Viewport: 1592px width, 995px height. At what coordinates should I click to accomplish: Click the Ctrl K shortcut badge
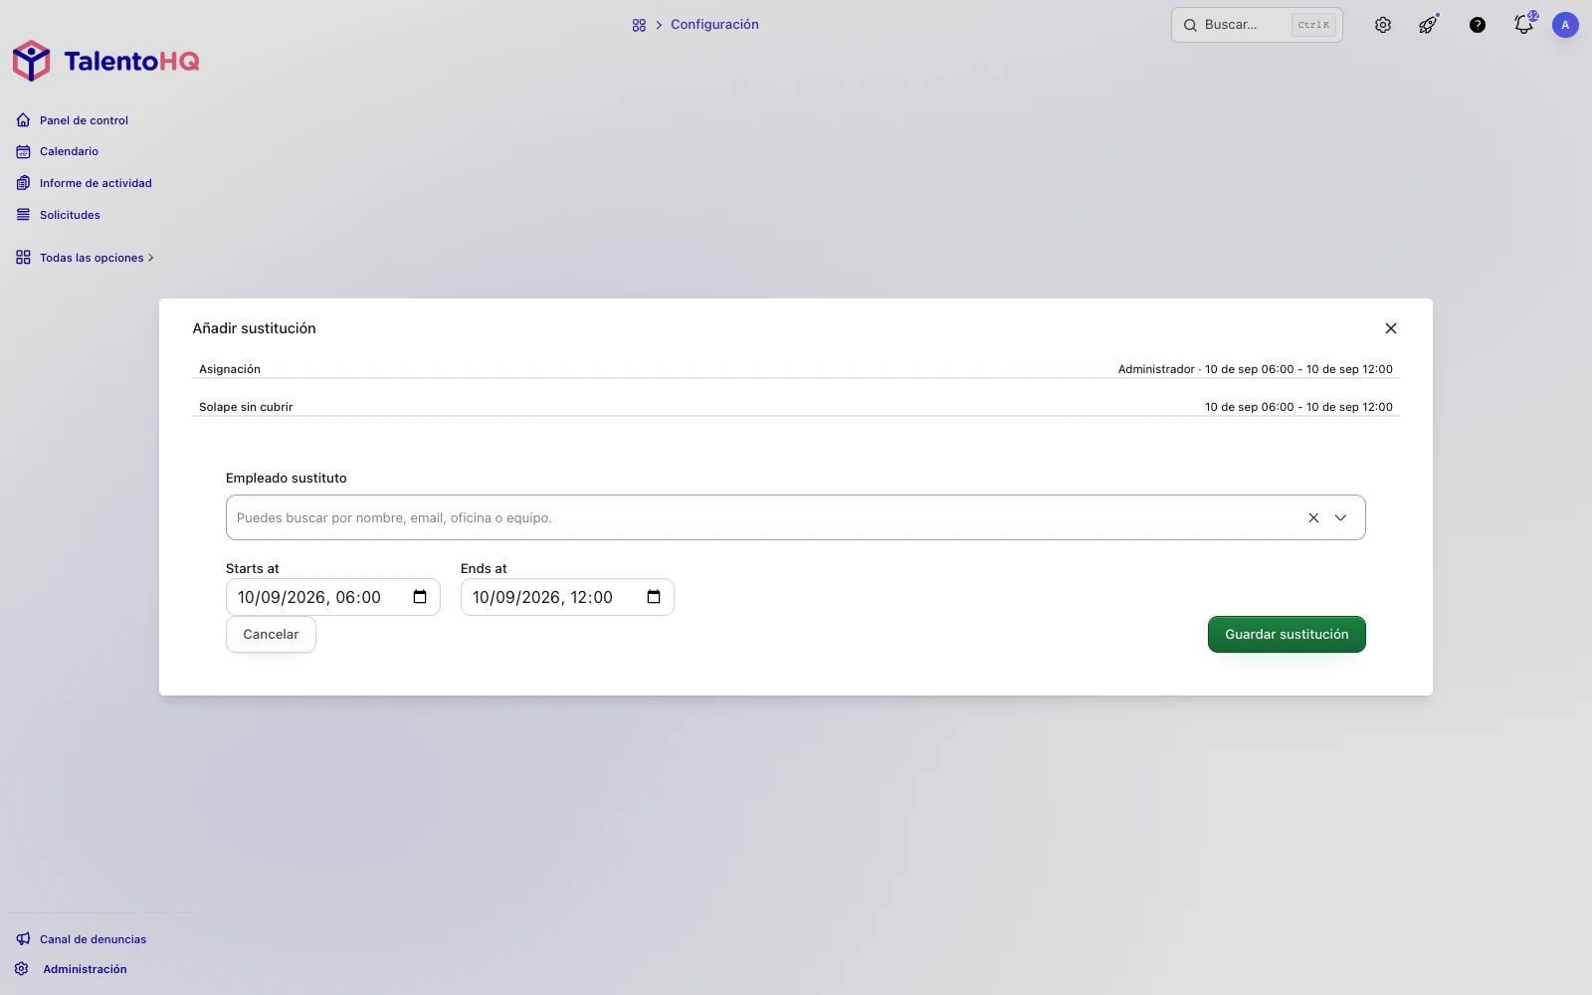click(1313, 25)
